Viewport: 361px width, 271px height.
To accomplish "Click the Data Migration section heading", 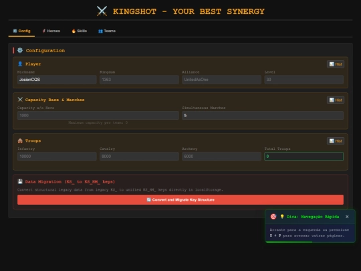I will 70,182.
